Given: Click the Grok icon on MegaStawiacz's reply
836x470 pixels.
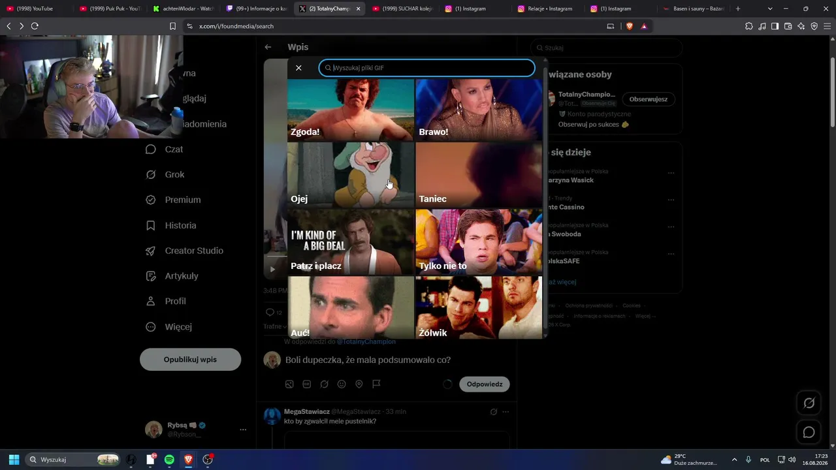Looking at the screenshot, I should point(494,412).
